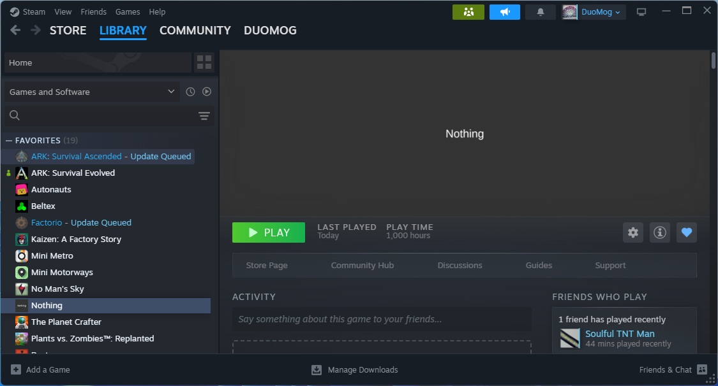Open the advanced library filter options

click(204, 116)
